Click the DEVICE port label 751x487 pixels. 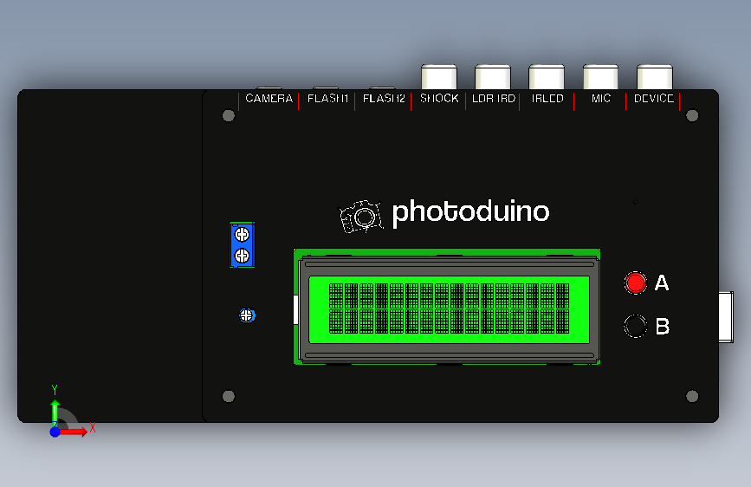654,98
